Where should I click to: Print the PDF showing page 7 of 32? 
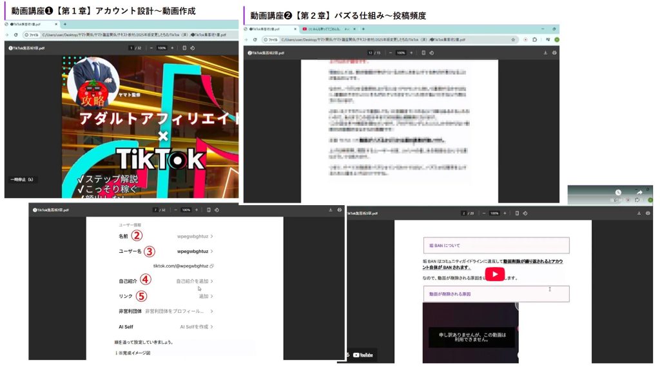coord(339,210)
